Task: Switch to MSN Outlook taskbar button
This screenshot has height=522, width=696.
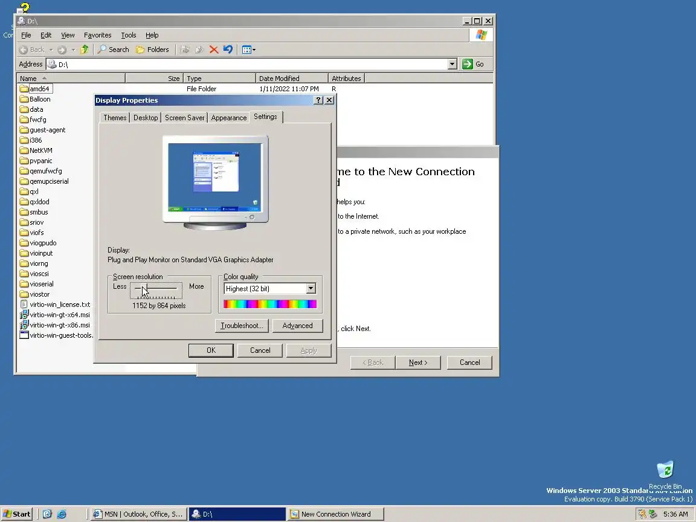Action: [138, 514]
